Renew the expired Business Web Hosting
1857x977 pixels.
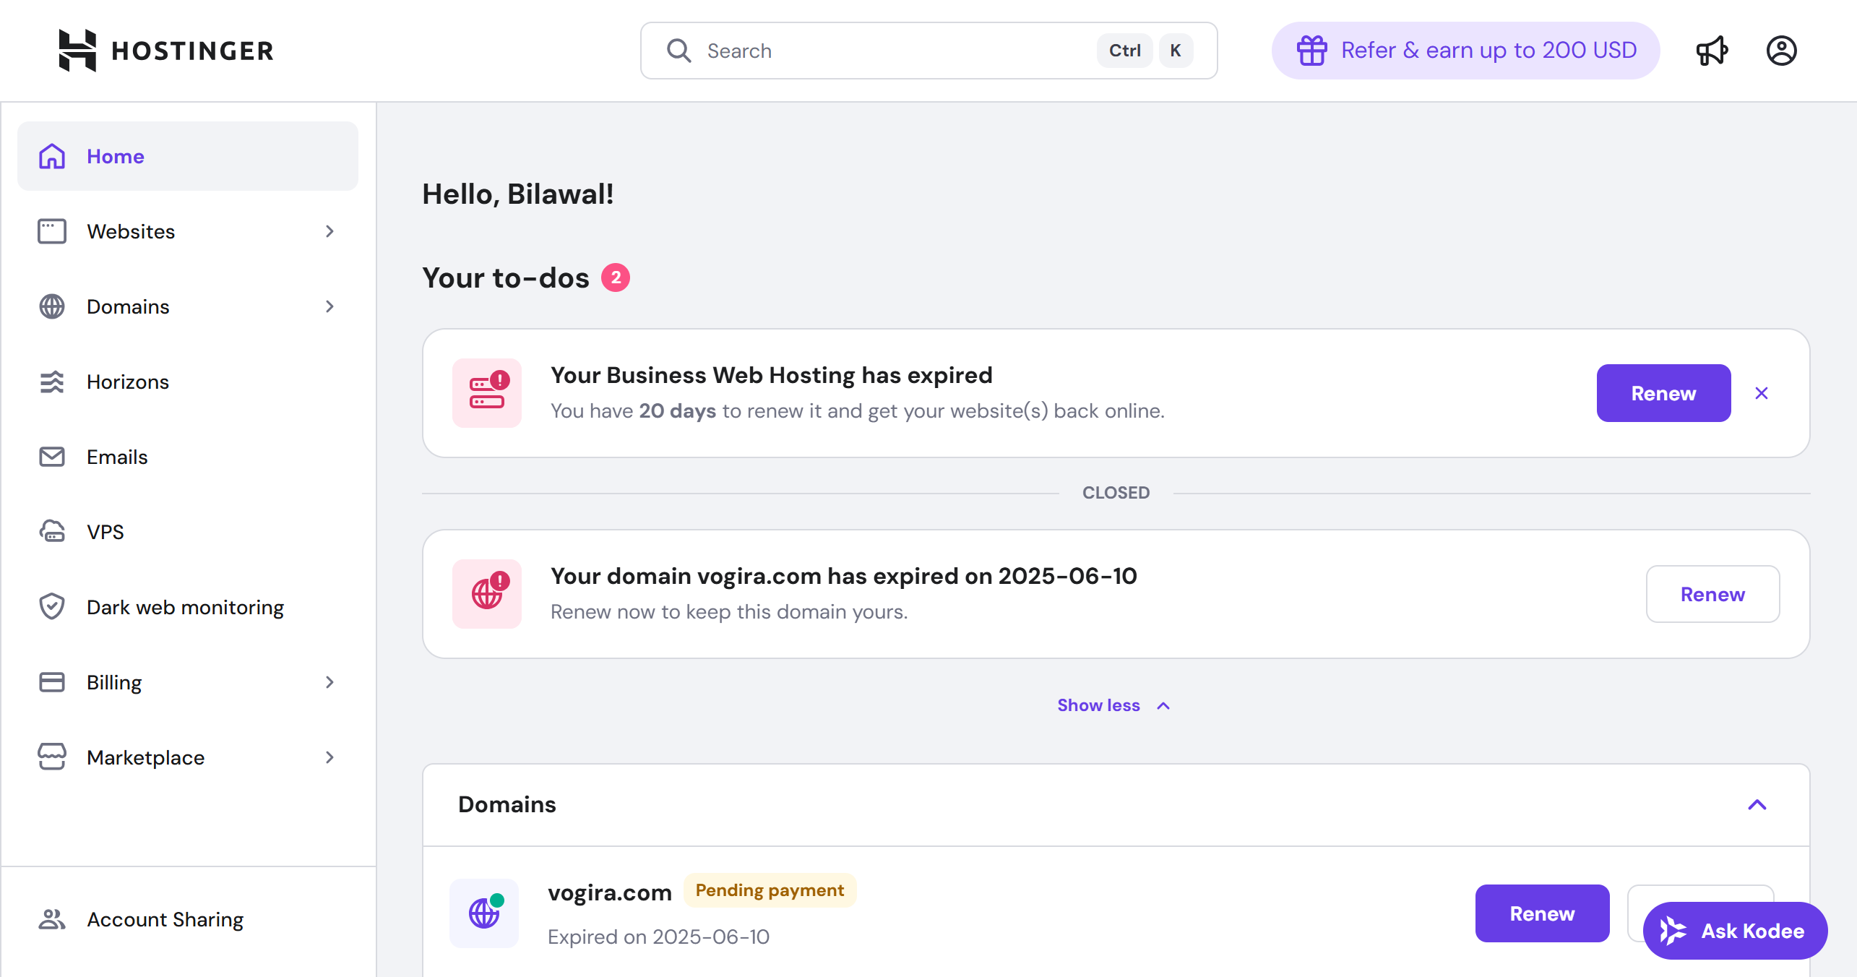[x=1663, y=393]
